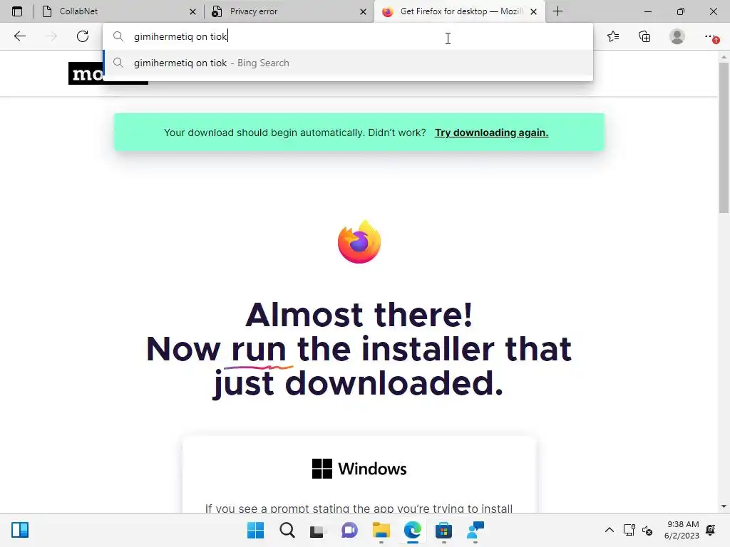The width and height of the screenshot is (730, 547).
Task: Open the network status tray icon
Action: pos(629,530)
